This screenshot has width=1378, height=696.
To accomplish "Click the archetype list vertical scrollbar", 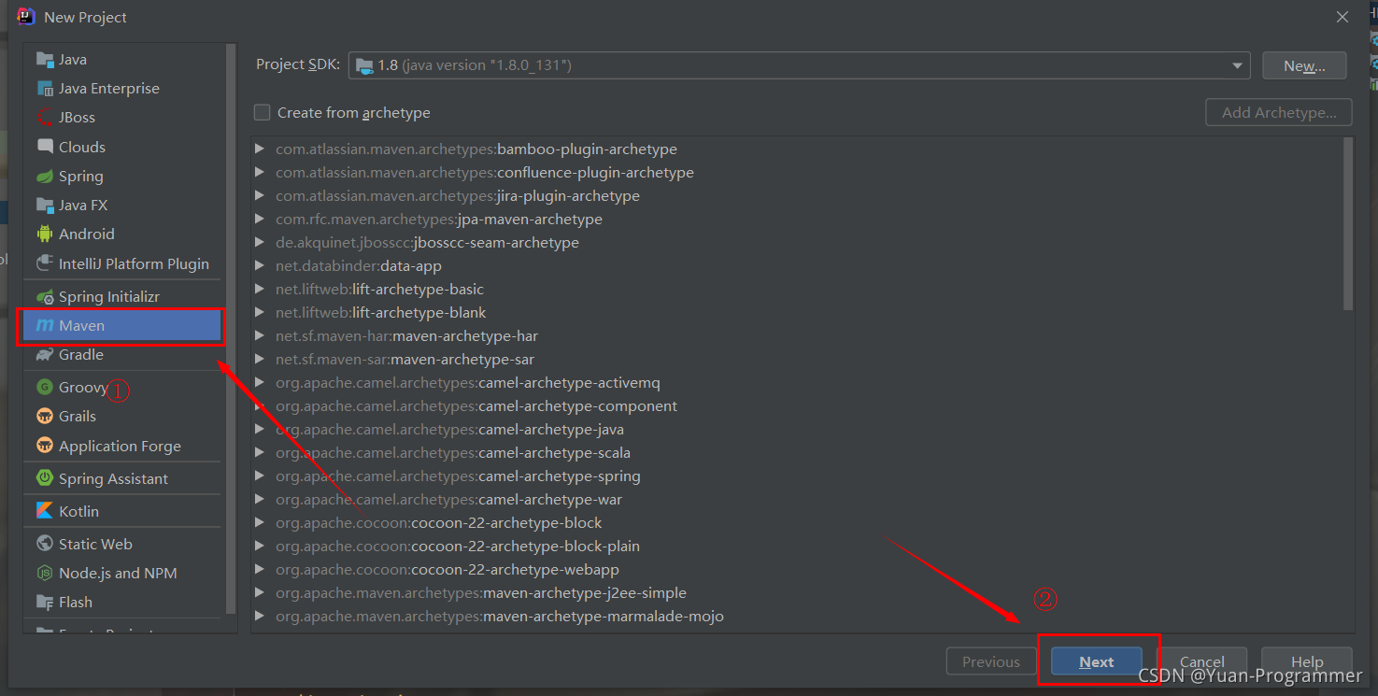I will click(x=1348, y=224).
